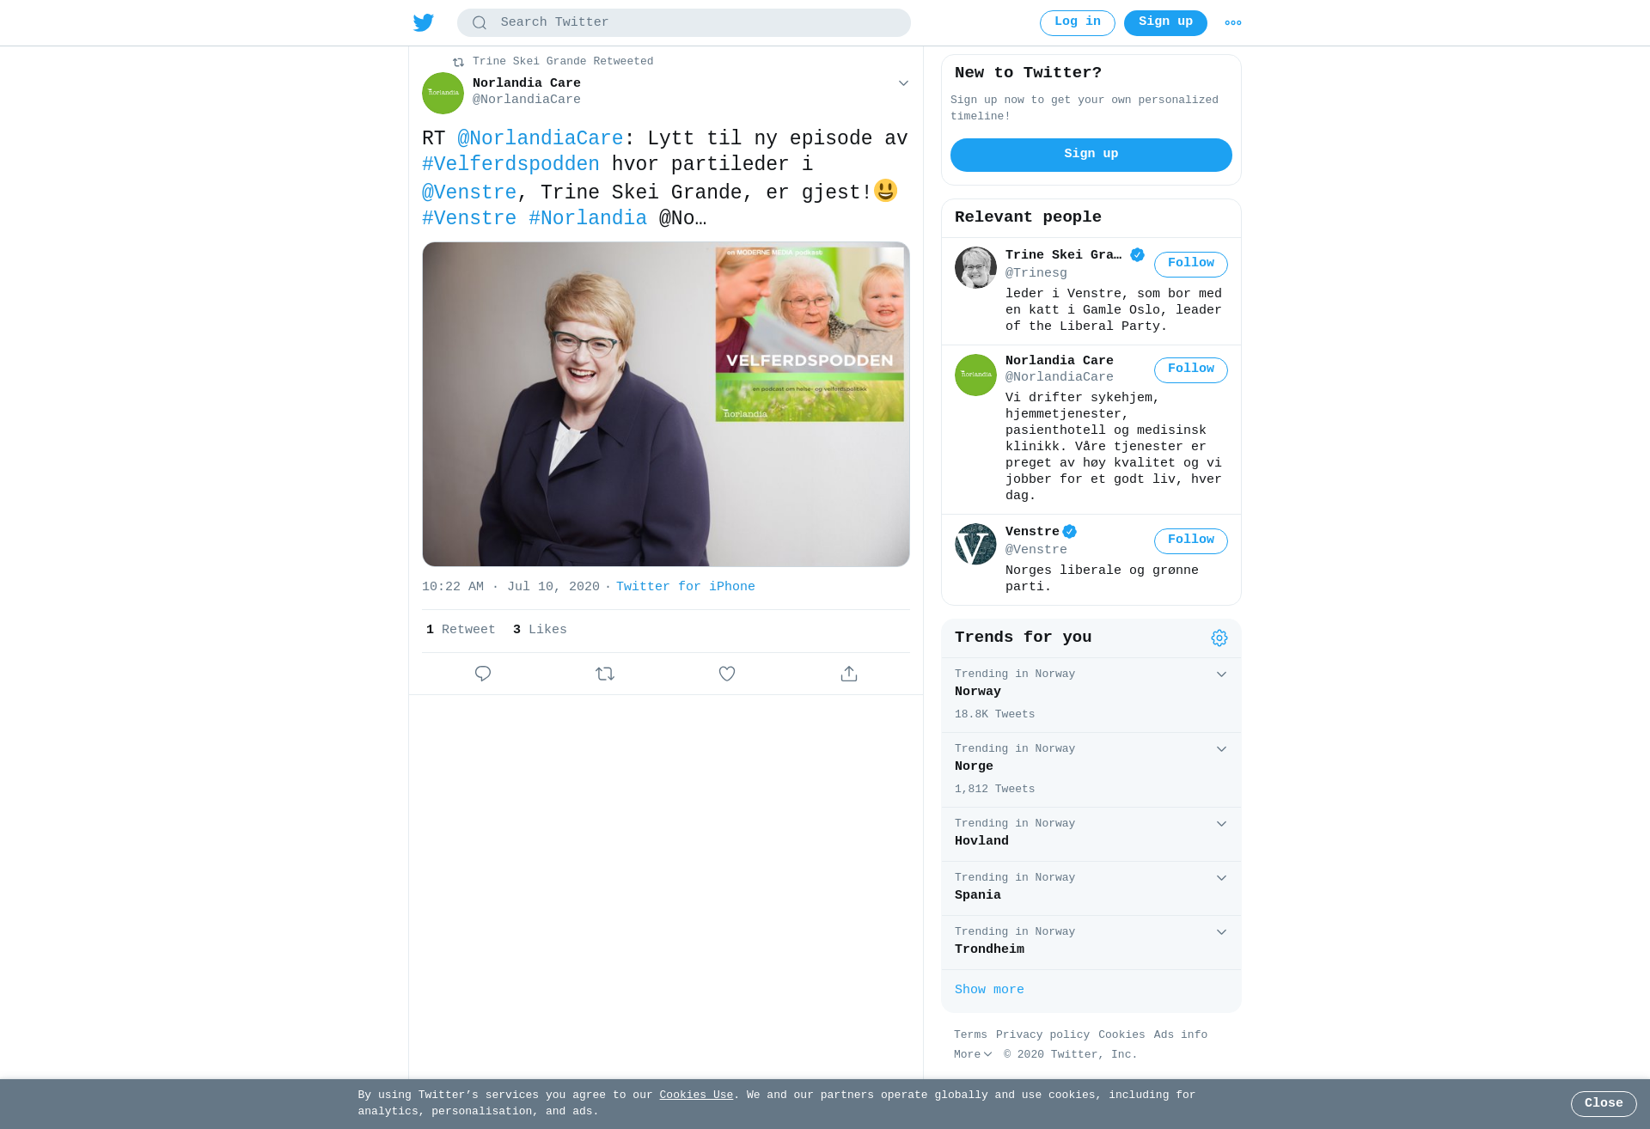Open the More footer dropdown
Image resolution: width=1650 pixels, height=1129 pixels.
point(973,1054)
